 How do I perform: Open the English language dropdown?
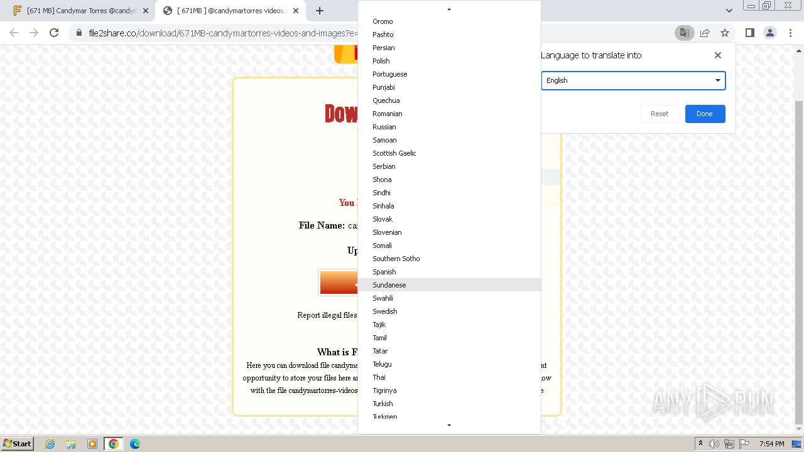(633, 80)
